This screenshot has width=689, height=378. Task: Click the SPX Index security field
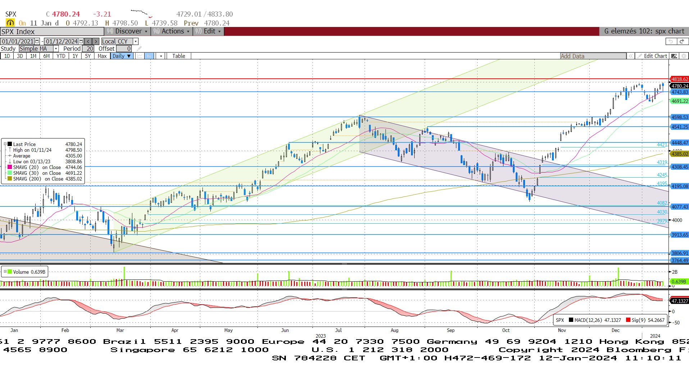click(52, 31)
